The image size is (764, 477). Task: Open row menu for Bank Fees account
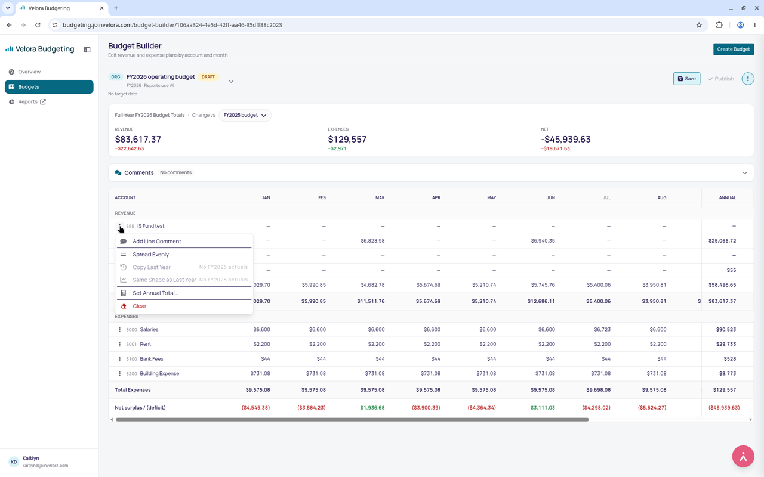point(119,359)
